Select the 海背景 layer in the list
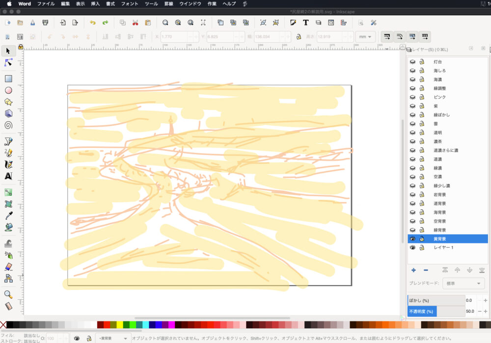This screenshot has height=343, width=491. pos(439,212)
